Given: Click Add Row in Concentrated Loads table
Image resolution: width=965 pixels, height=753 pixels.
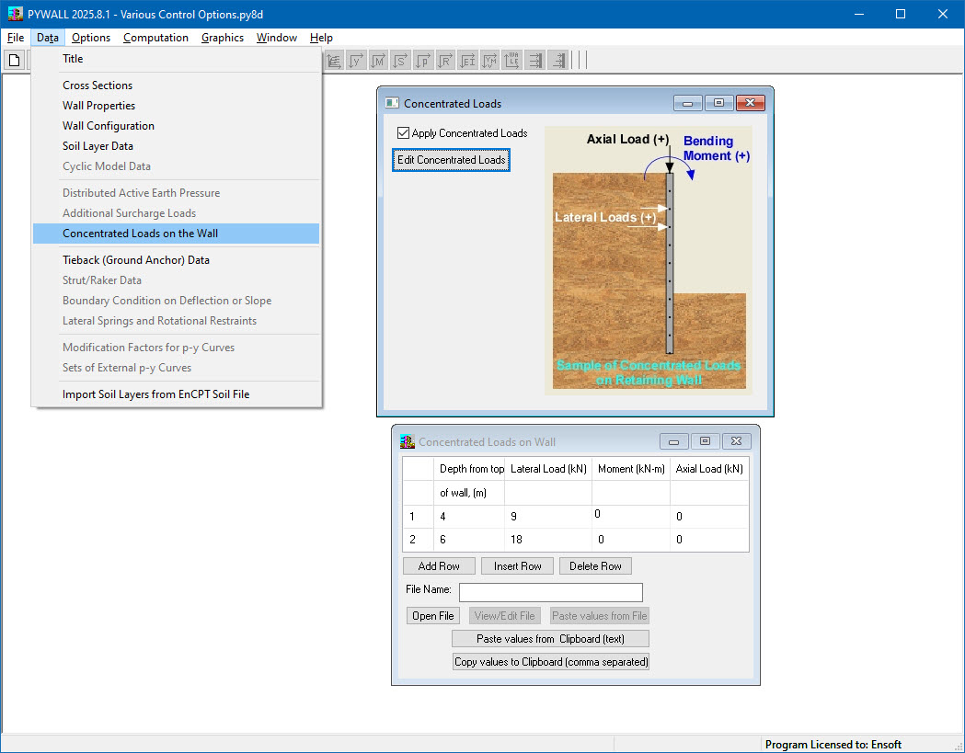Looking at the screenshot, I should (439, 565).
